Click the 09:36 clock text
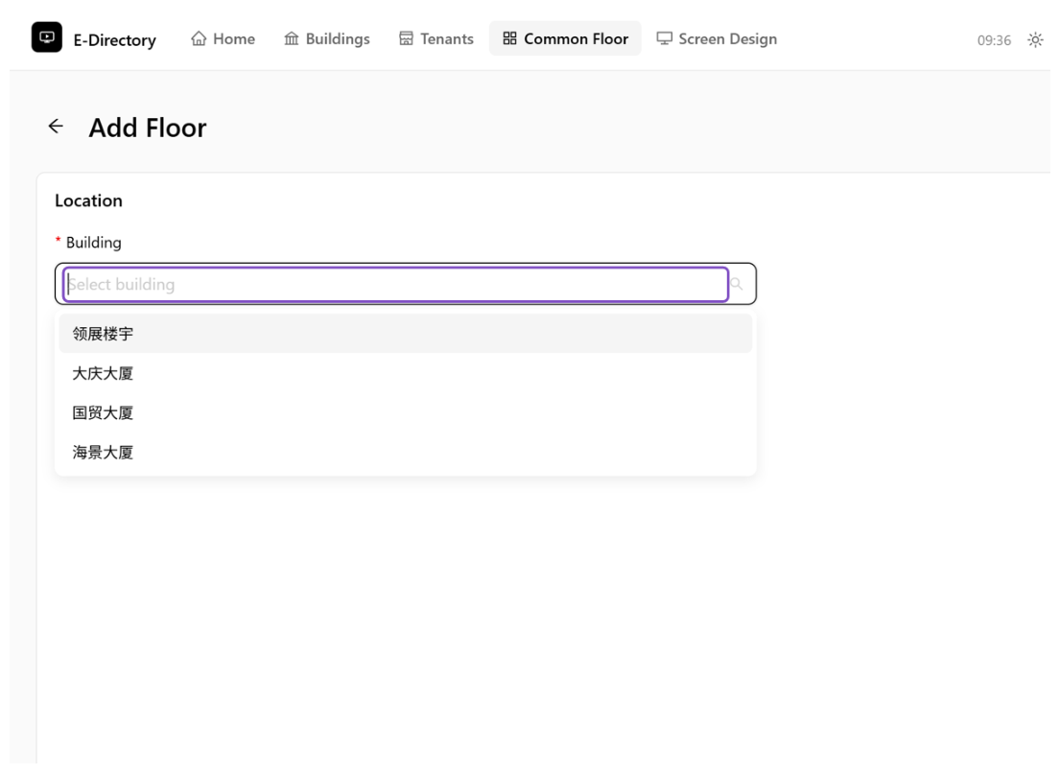Screen dimensions: 1060x774 pos(994,40)
